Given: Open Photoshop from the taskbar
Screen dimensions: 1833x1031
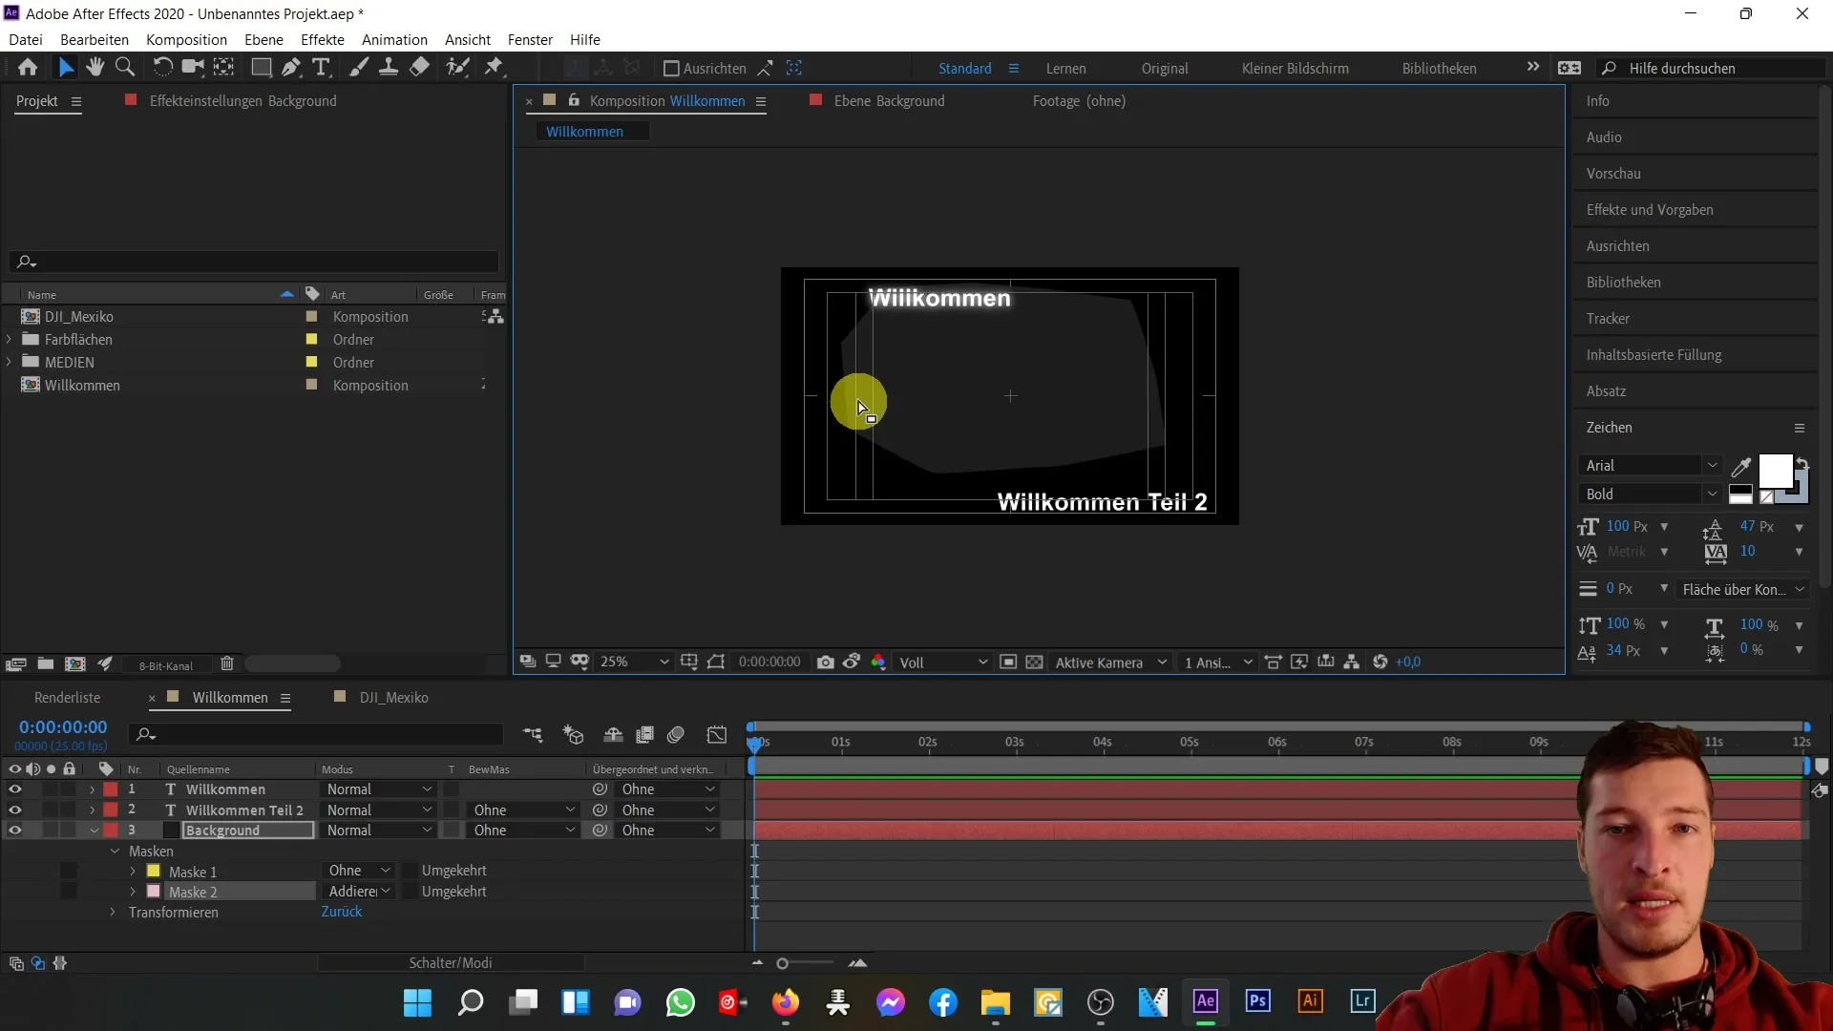Looking at the screenshot, I should pos(1257,1000).
